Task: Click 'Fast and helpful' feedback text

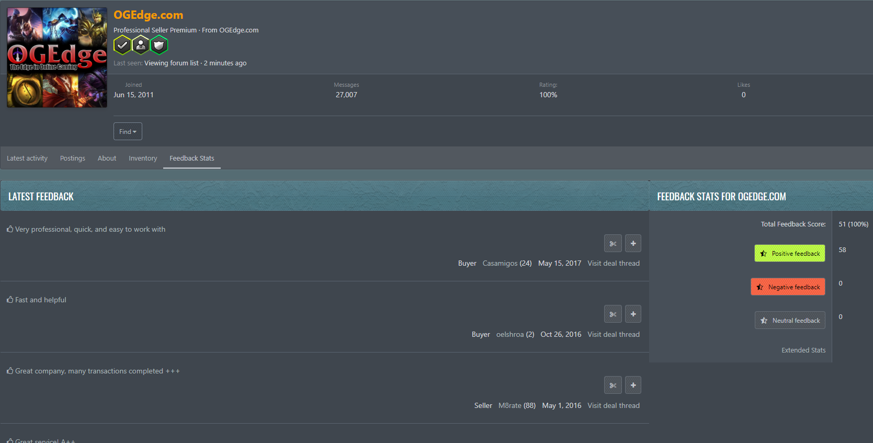Action: pyautogui.click(x=41, y=300)
